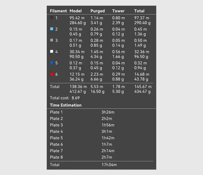The height and width of the screenshot is (175, 203).
Task: Click the purged 4.34 g value
Action: pos(96,57)
